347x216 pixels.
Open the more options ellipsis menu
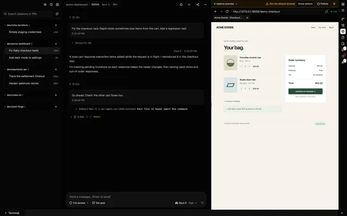click(x=205, y=4)
